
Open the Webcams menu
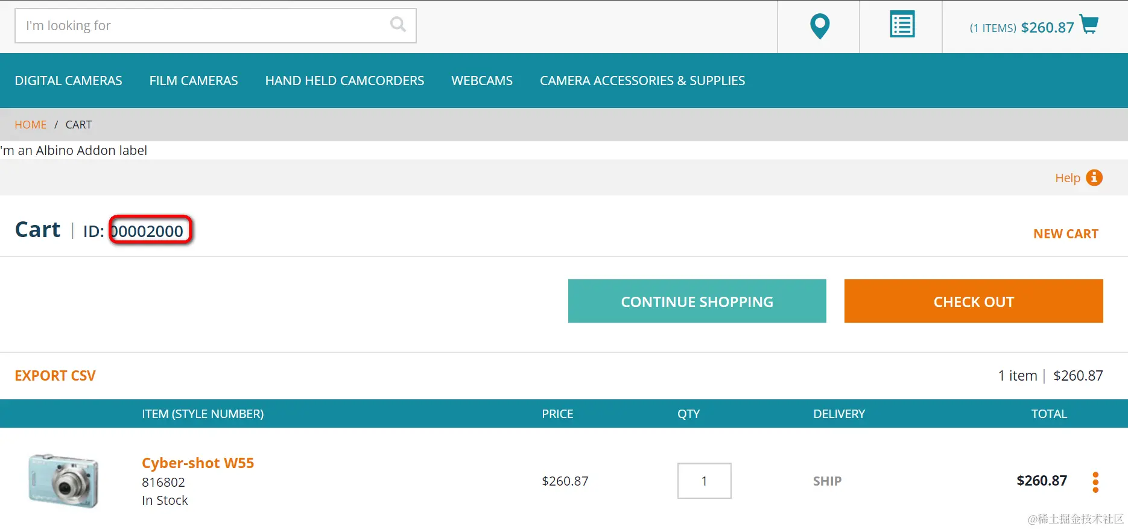tap(482, 81)
